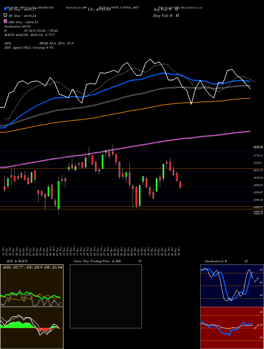Screen dimensions: 264x349
Task: Click the 66.01 value on Stochastics chart
Action: click(257, 280)
